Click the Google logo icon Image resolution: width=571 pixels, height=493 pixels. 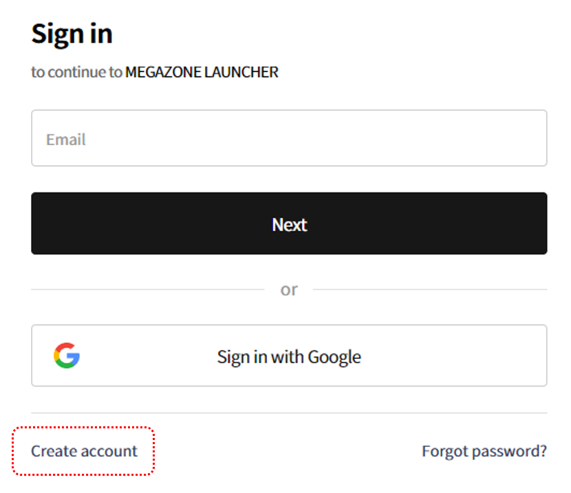click(x=67, y=355)
